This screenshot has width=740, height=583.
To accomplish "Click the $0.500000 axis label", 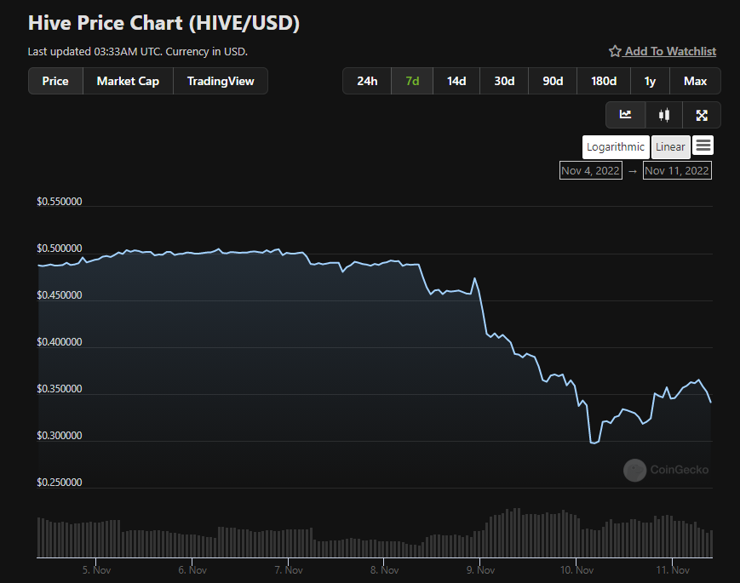I will (x=60, y=249).
